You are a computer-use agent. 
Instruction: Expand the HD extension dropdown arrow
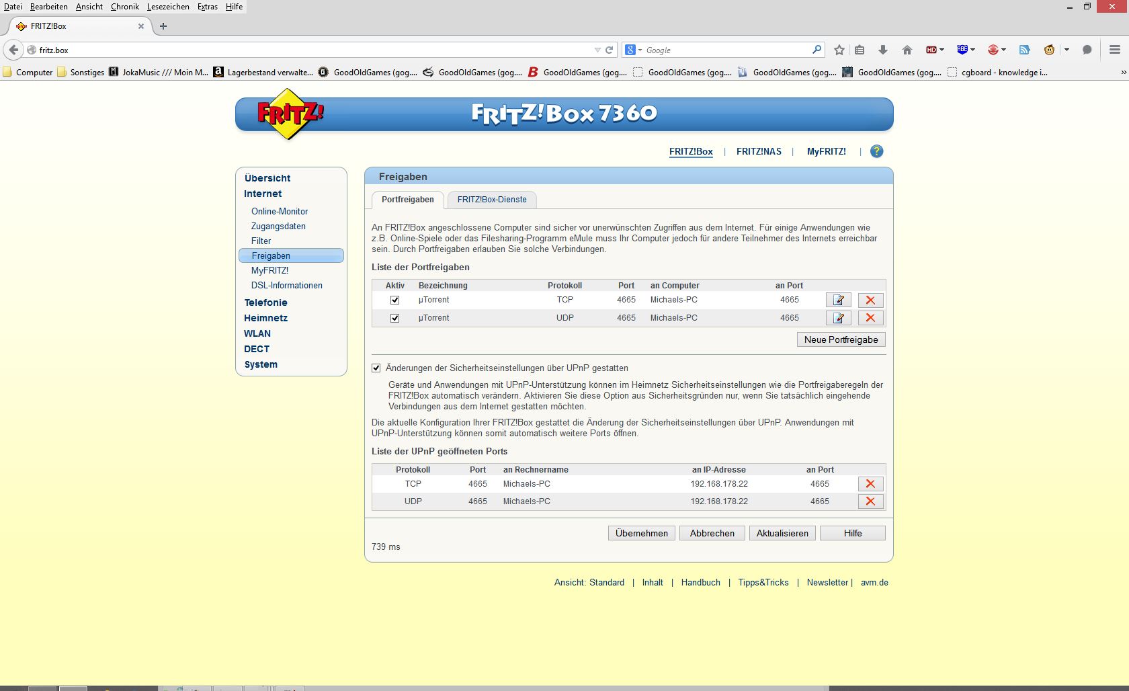942,50
